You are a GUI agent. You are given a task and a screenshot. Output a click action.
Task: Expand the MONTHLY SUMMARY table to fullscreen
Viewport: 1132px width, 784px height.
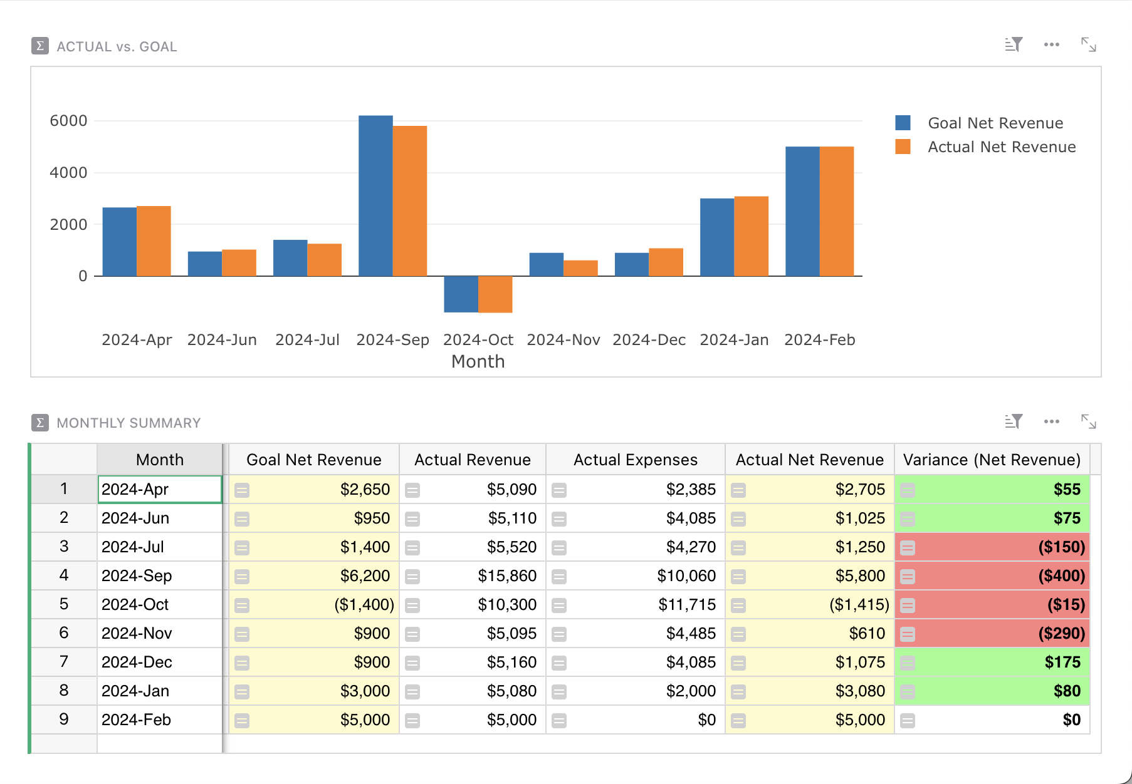pyautogui.click(x=1089, y=421)
